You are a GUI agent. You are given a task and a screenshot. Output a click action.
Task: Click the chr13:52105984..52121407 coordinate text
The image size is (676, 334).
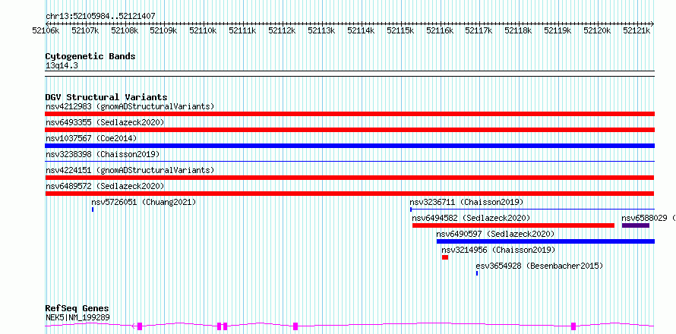[100, 17]
